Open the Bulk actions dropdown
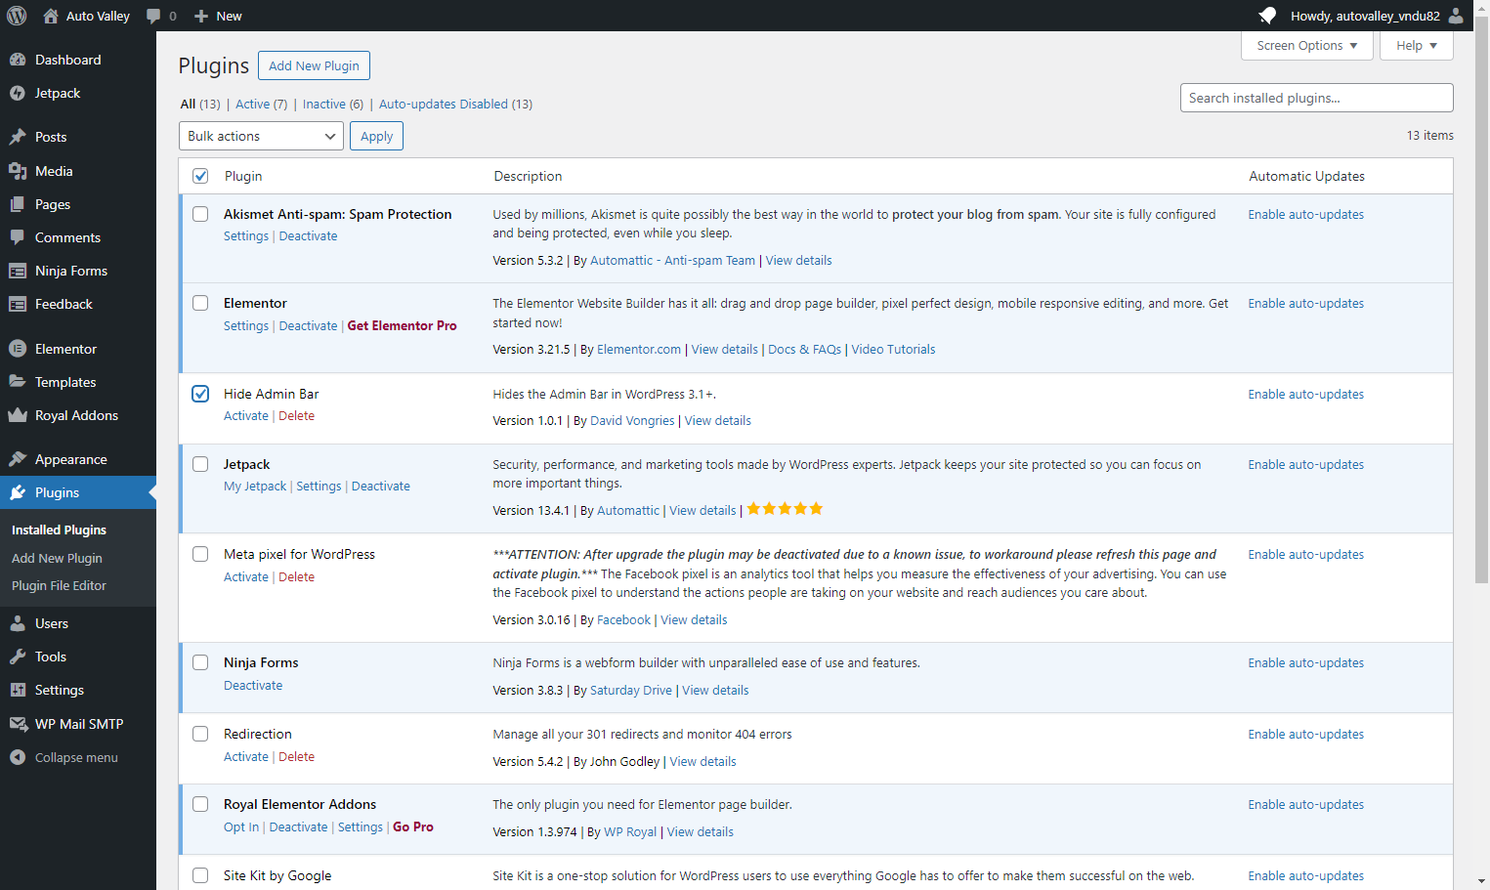The height and width of the screenshot is (890, 1490). point(262,136)
